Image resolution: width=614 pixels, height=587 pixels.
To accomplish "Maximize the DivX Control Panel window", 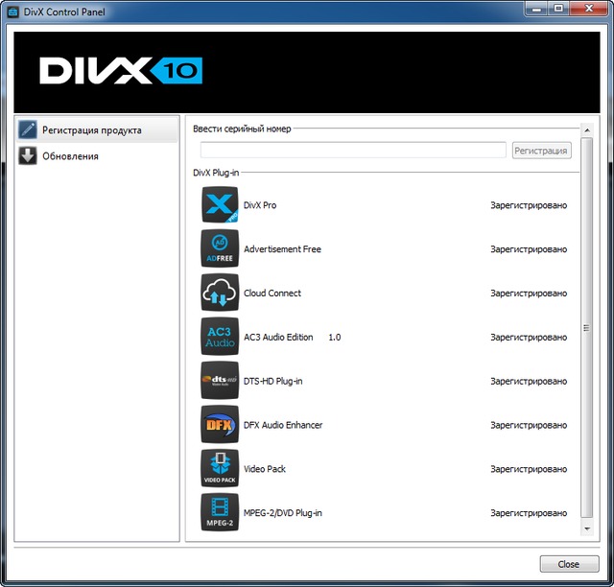I will pyautogui.click(x=558, y=9).
